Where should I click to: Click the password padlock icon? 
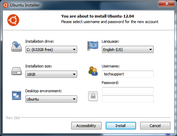coord(93,96)
